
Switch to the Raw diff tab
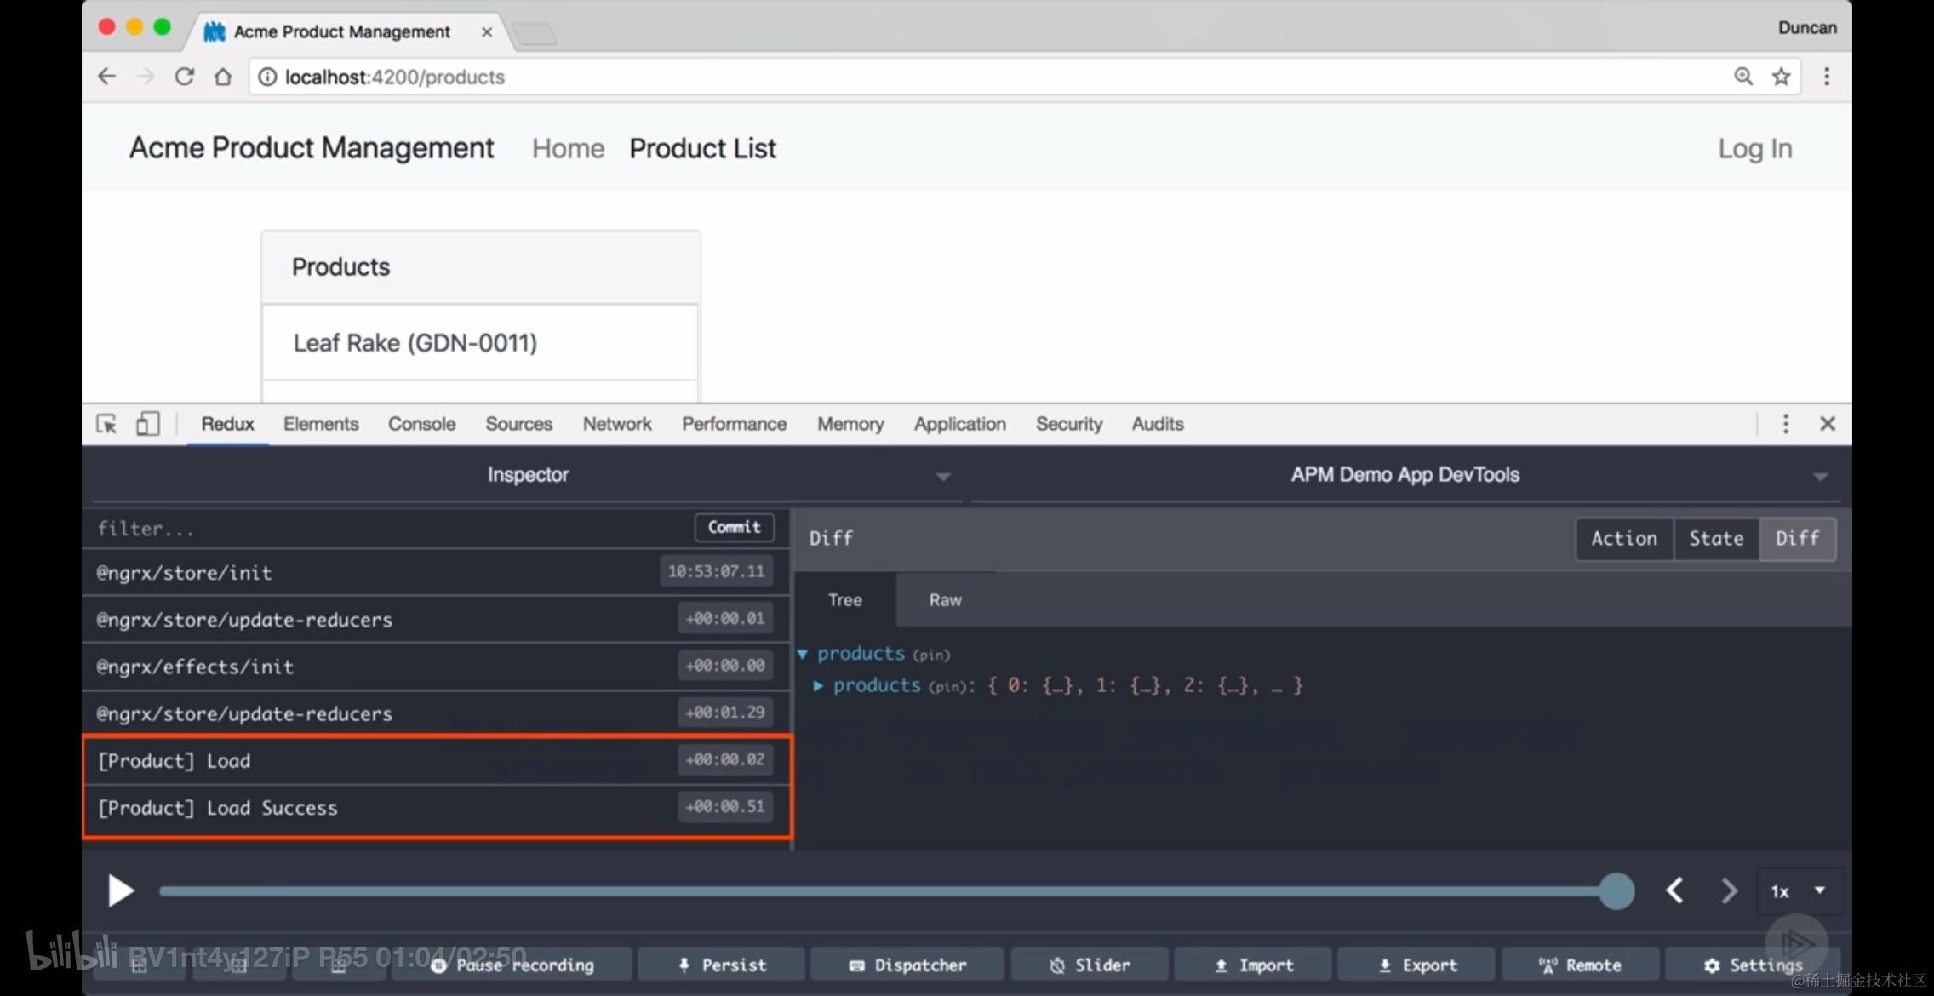[945, 600]
